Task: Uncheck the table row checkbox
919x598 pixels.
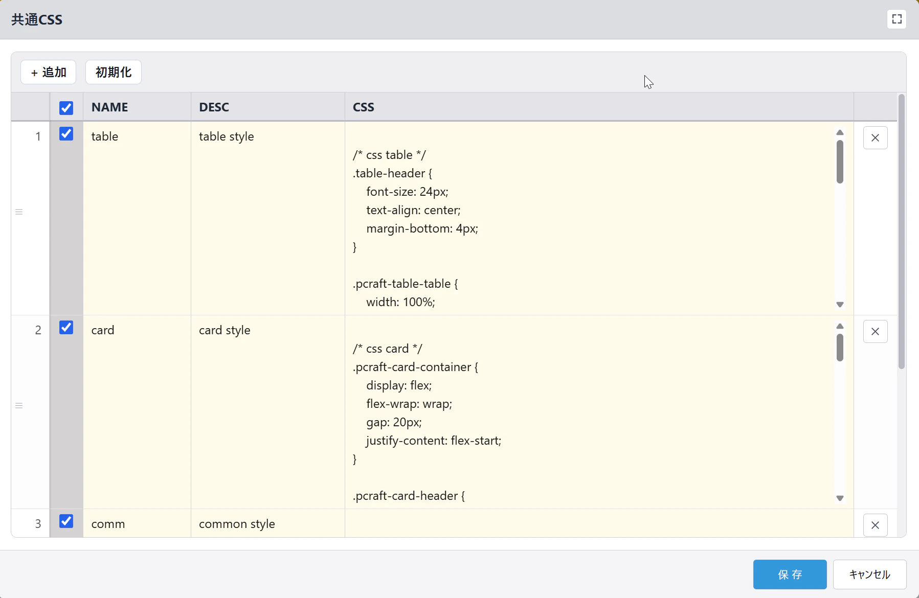Action: coord(66,134)
